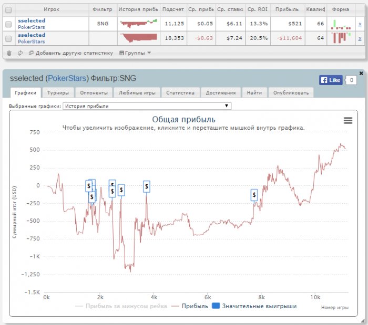
Task: Remove the -$11,604 row with its x link
Action: coord(360,38)
